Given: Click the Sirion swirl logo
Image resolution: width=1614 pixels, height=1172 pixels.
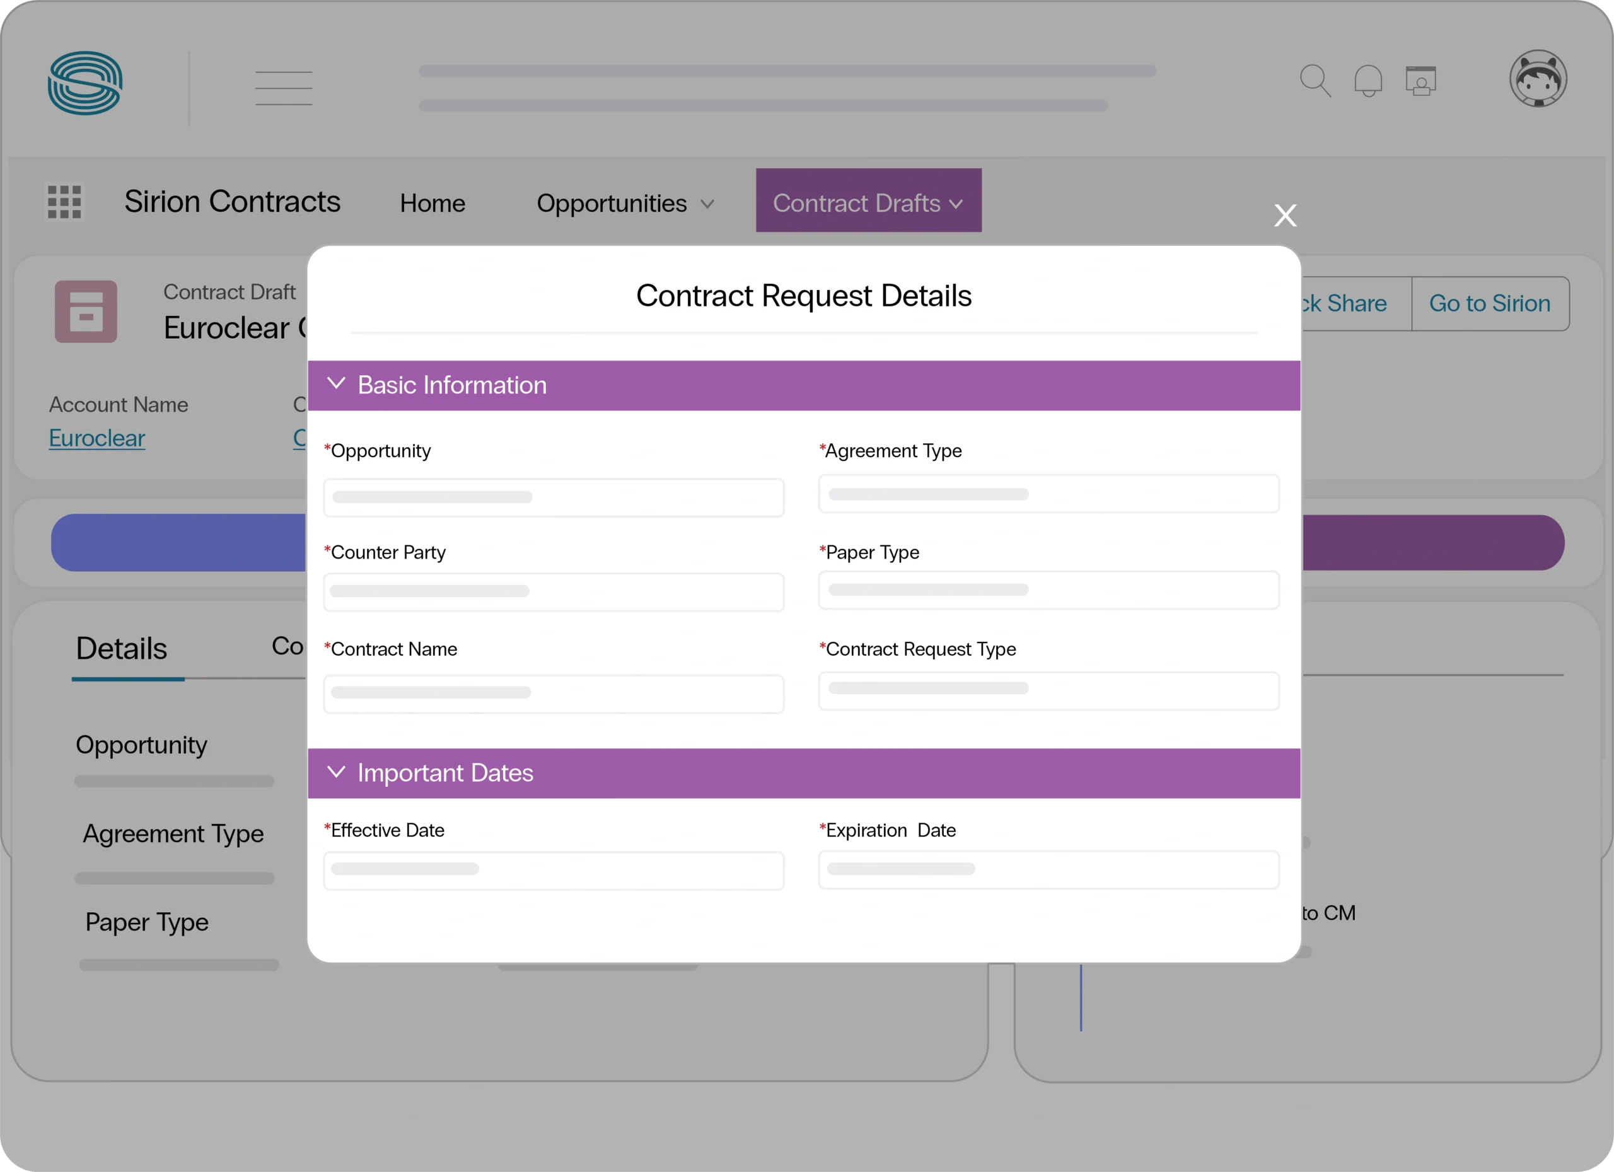Looking at the screenshot, I should pyautogui.click(x=84, y=83).
